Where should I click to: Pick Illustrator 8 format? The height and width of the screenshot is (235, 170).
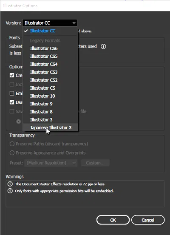pyautogui.click(x=50, y=112)
